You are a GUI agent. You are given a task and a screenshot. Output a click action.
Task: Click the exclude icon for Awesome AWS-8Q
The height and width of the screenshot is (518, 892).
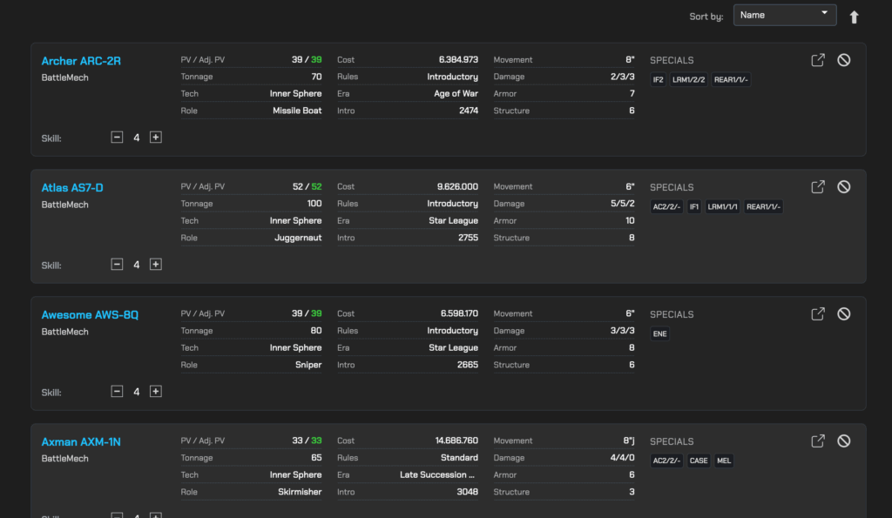point(843,314)
